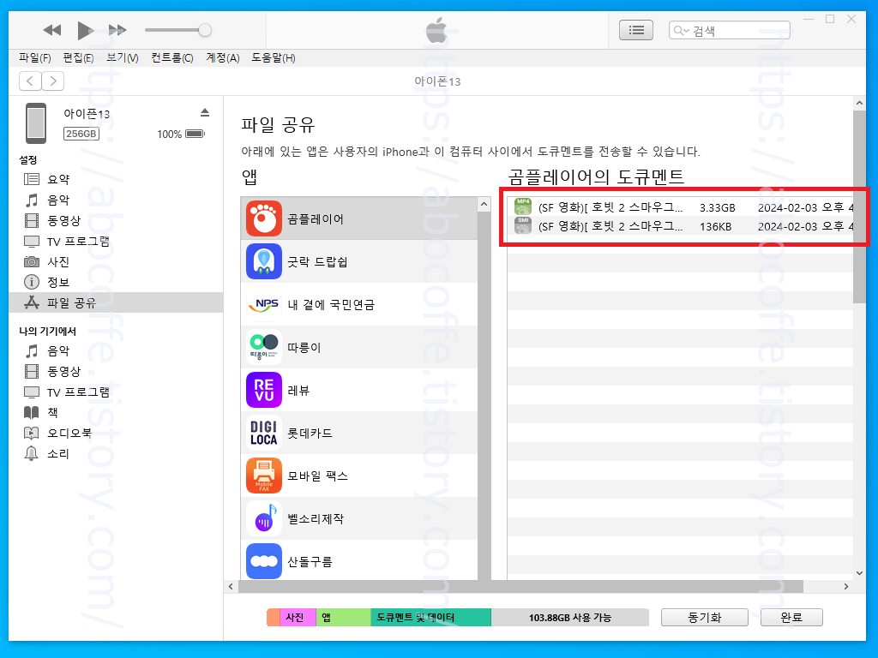
Task: Select 동영상 under 나의 기기에서
Action: [116, 371]
